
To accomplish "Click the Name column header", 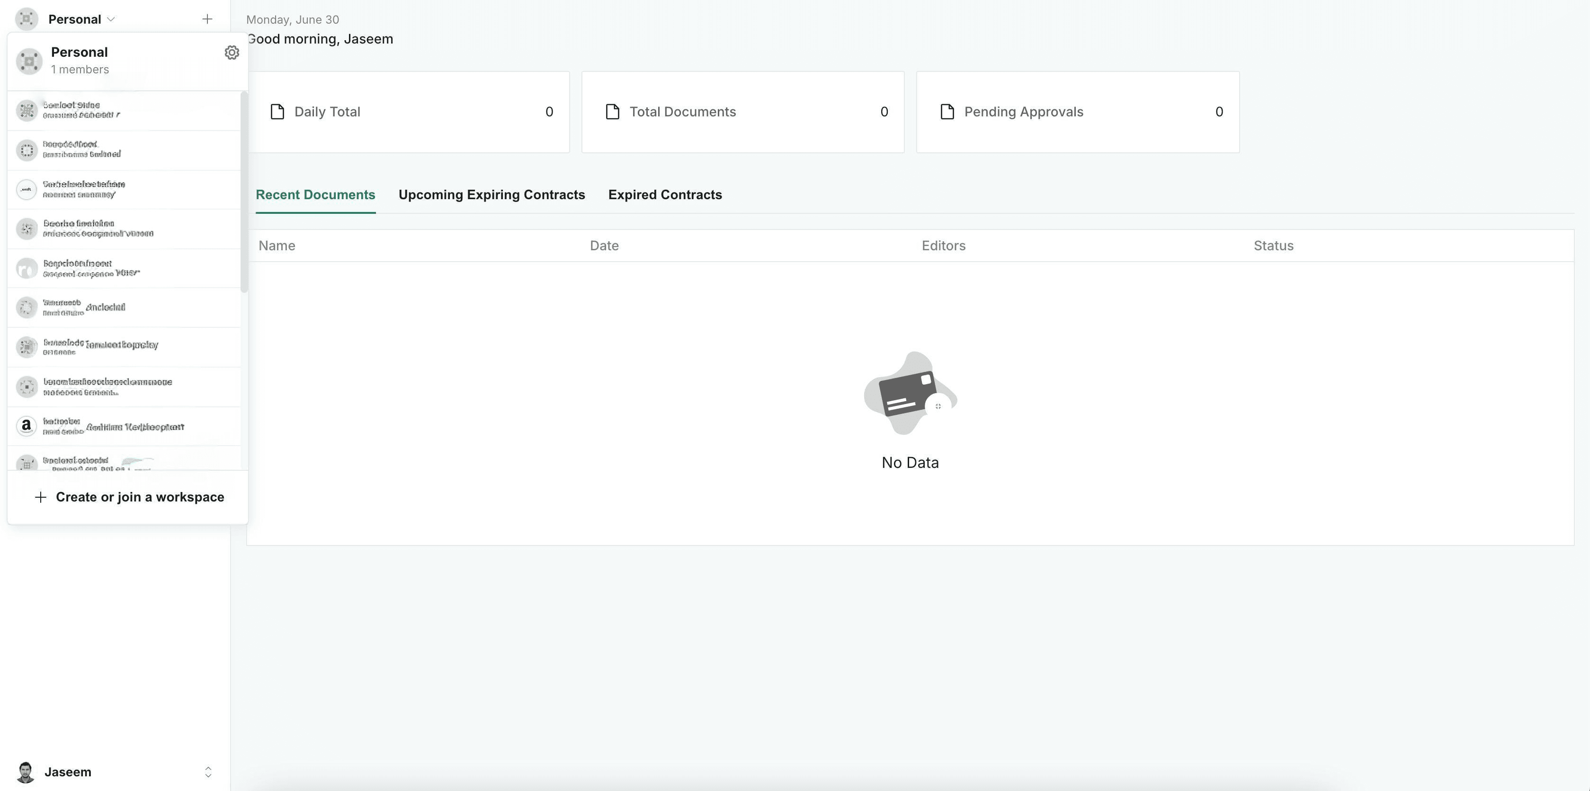I will [277, 246].
